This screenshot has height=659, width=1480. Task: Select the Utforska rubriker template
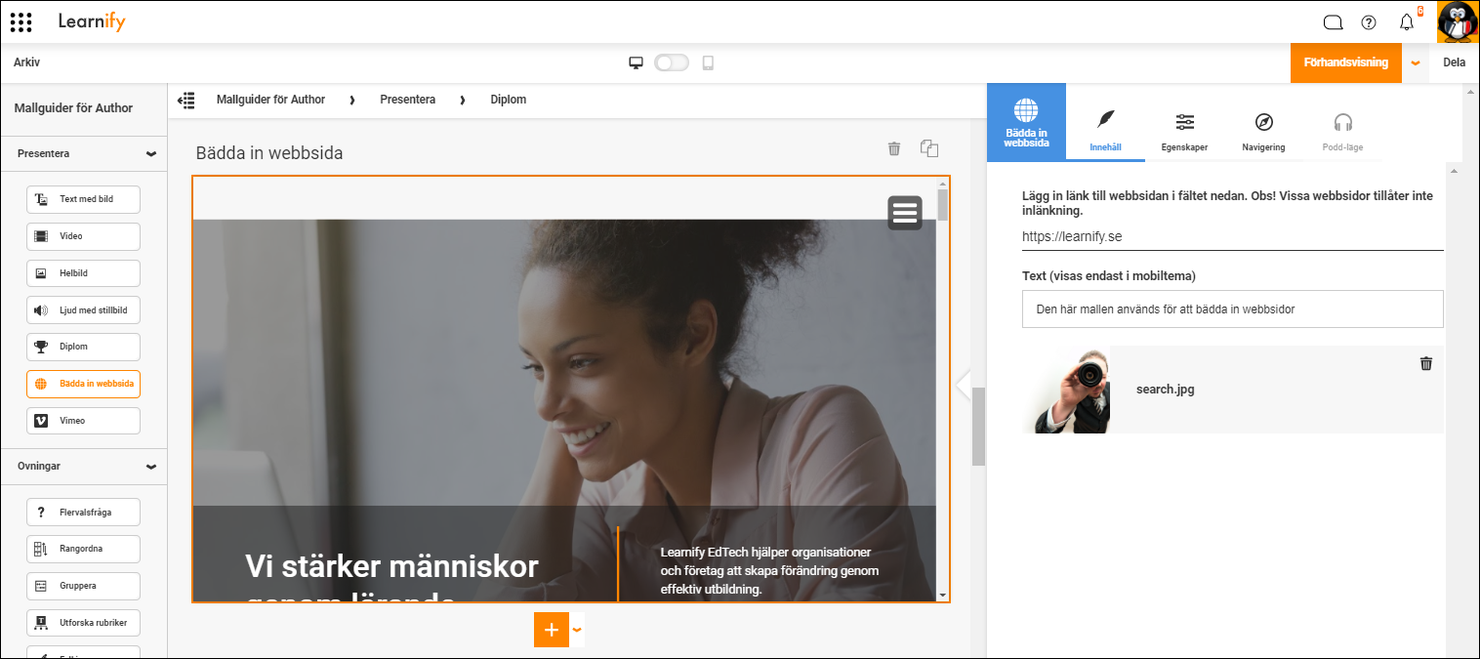(x=83, y=622)
